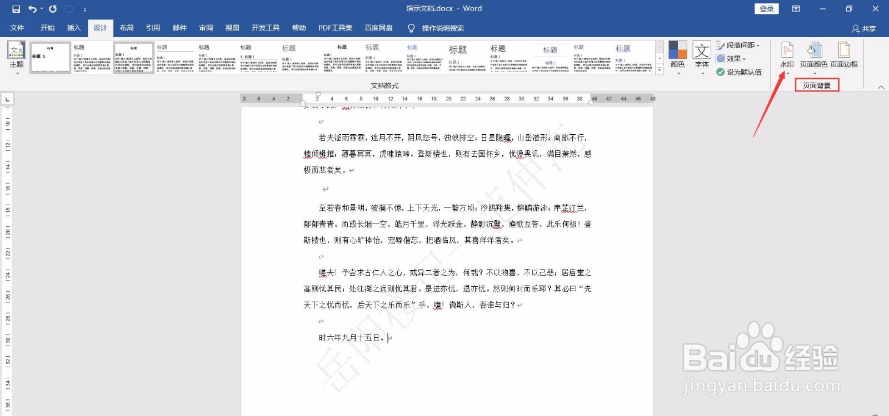Open the 邮件 tab
The width and height of the screenshot is (889, 416).
[179, 28]
